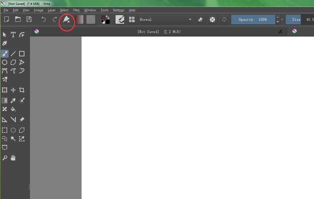Select the Smart Patch tool
The width and height of the screenshot is (314, 199).
pyautogui.click(x=5, y=109)
